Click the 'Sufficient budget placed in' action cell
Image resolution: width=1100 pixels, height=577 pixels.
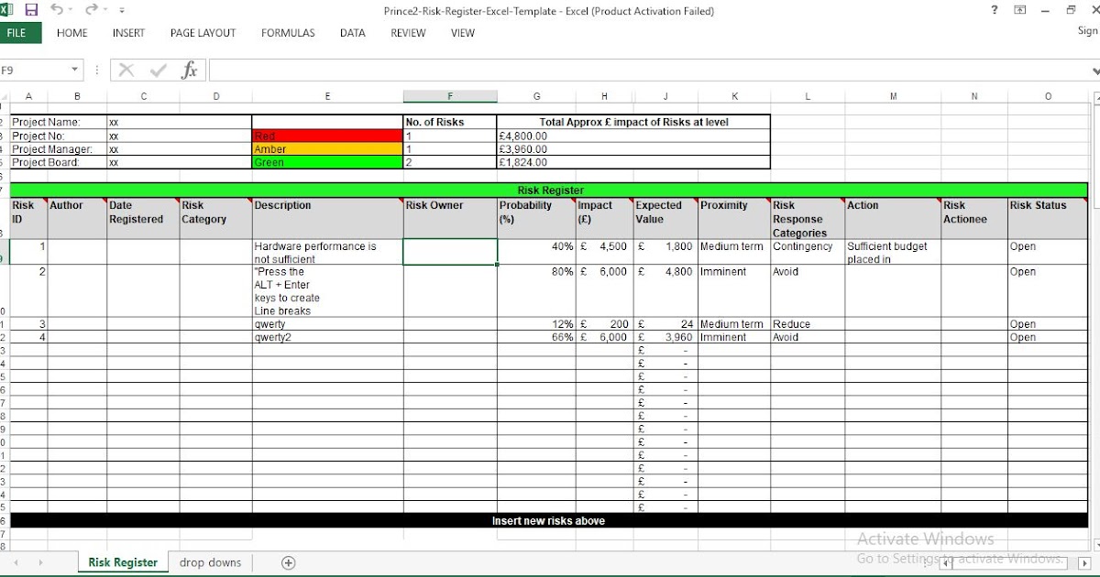(x=893, y=252)
